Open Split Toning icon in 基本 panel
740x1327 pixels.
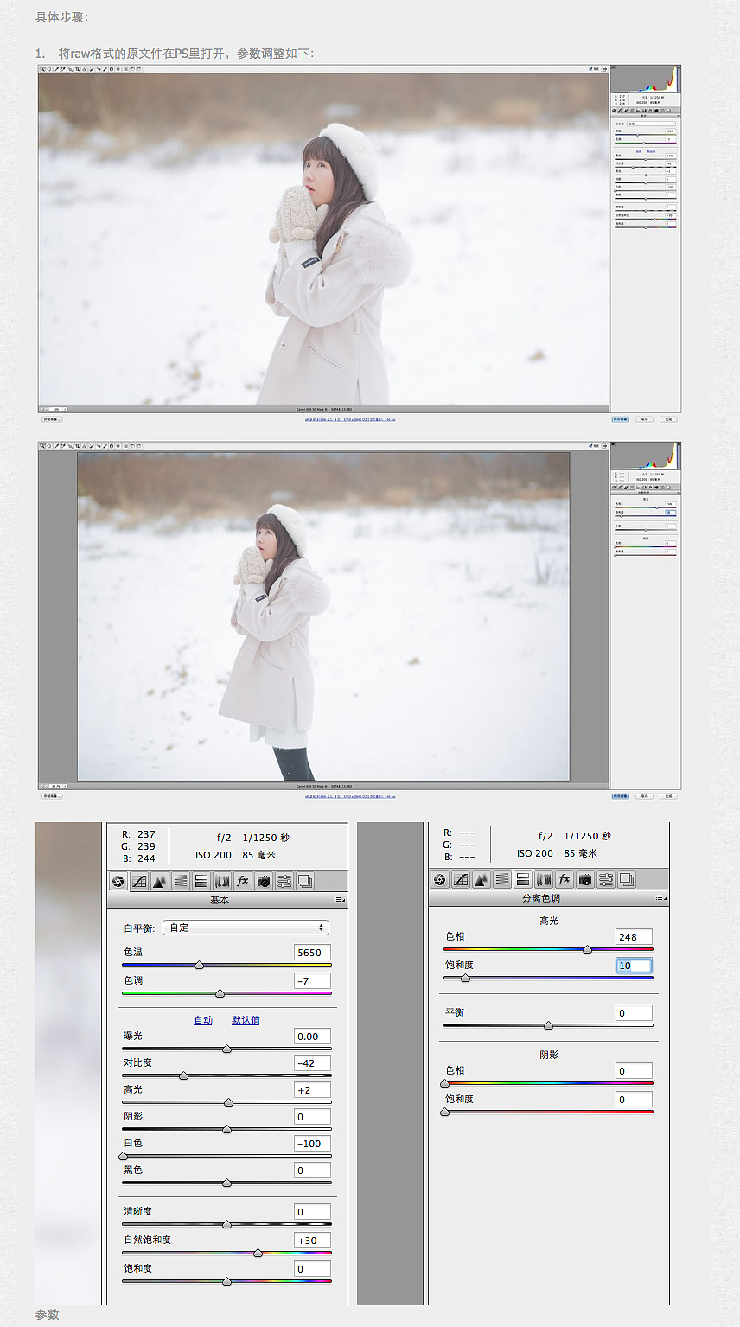201,881
